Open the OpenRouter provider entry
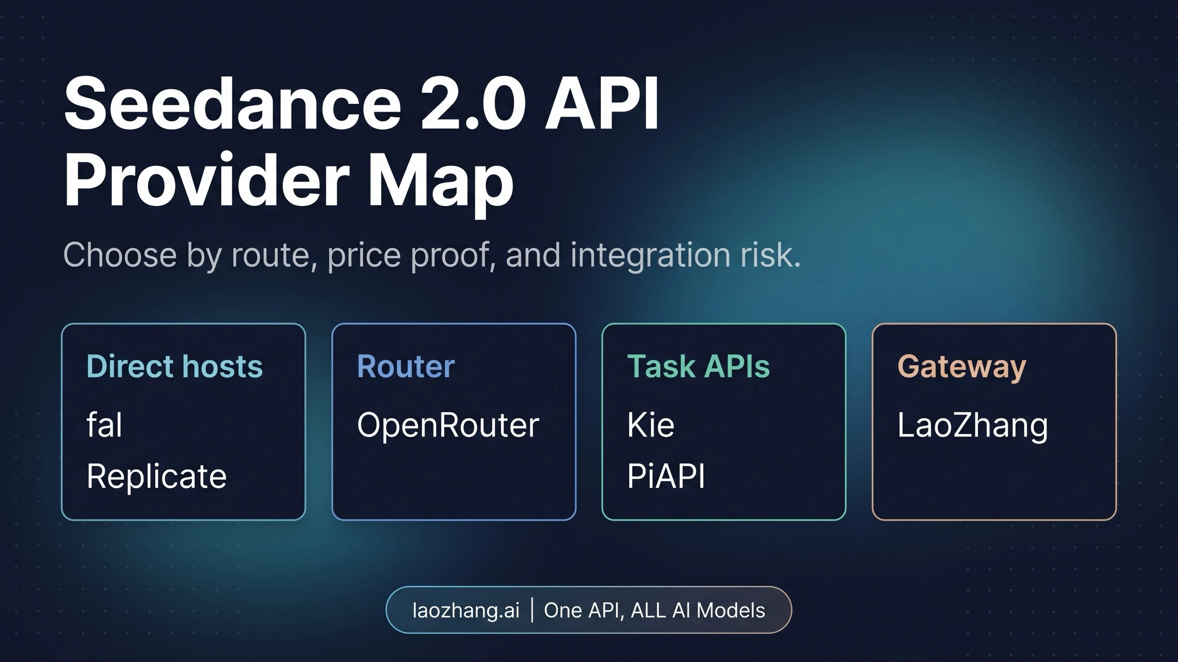Image resolution: width=1178 pixels, height=662 pixels. [x=449, y=426]
